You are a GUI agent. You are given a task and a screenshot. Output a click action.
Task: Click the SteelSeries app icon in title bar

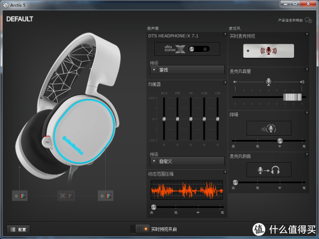(6, 5)
